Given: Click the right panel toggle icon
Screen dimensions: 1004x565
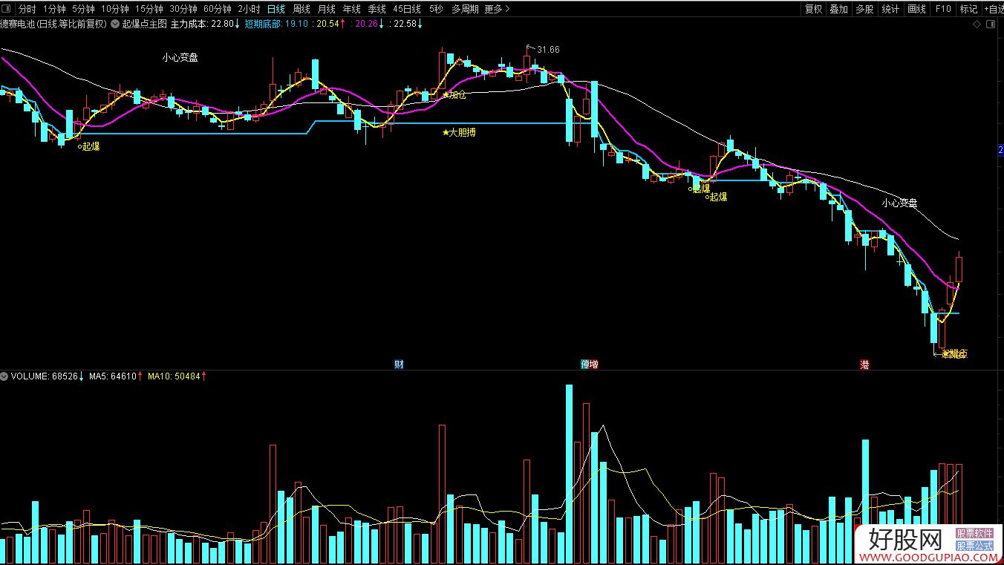Looking at the screenshot, I should (x=990, y=25).
